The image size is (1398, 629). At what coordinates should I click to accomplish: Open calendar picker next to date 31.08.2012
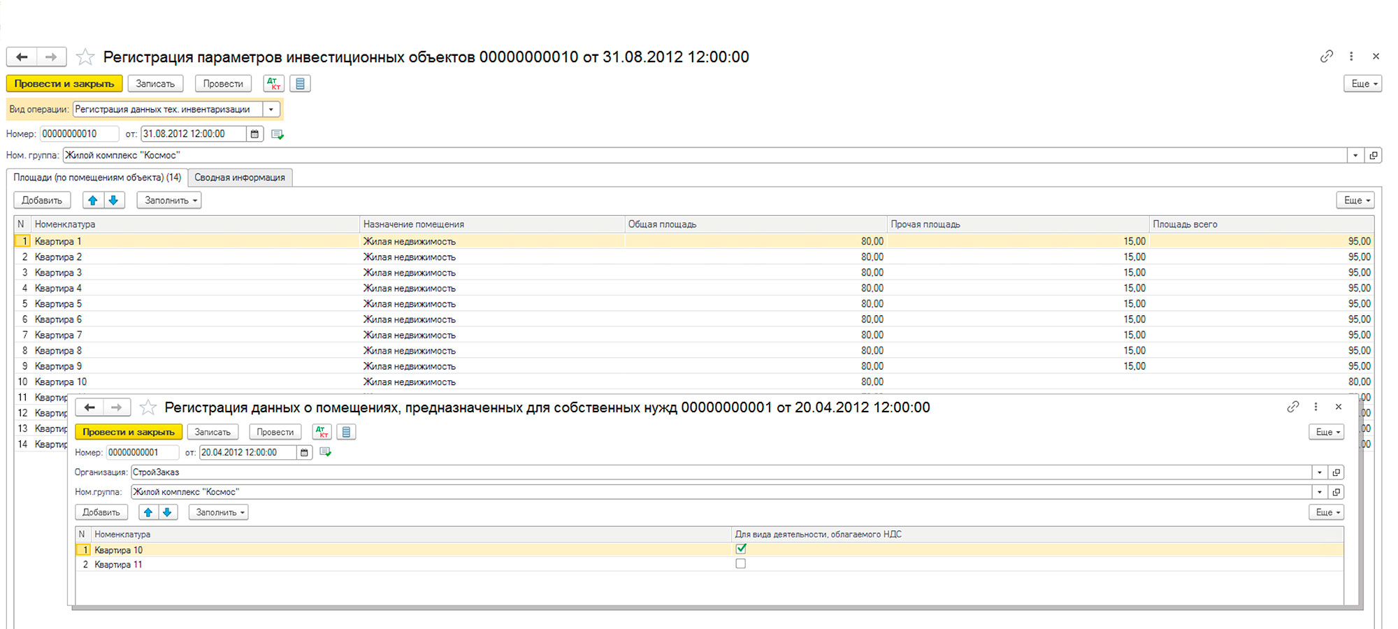[254, 134]
